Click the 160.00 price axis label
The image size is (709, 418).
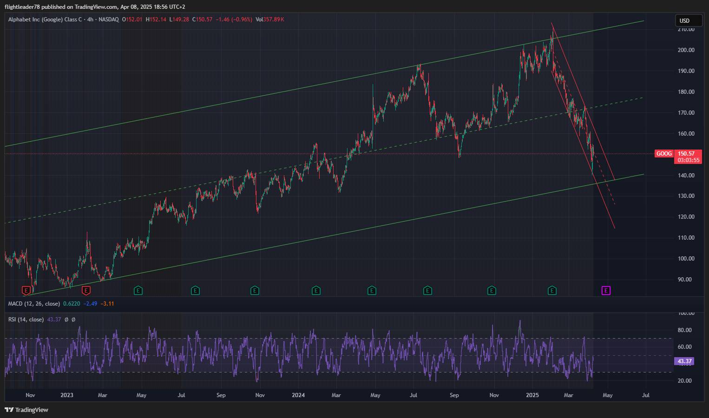click(x=686, y=134)
